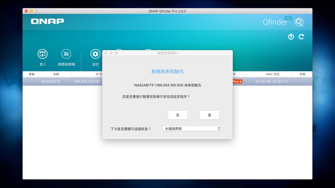Click the QNAP logo
Image resolution: width=335 pixels, height=188 pixels.
coord(47,21)
